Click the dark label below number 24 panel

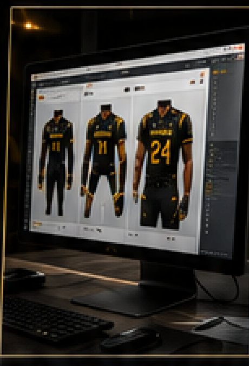[x=171, y=238]
